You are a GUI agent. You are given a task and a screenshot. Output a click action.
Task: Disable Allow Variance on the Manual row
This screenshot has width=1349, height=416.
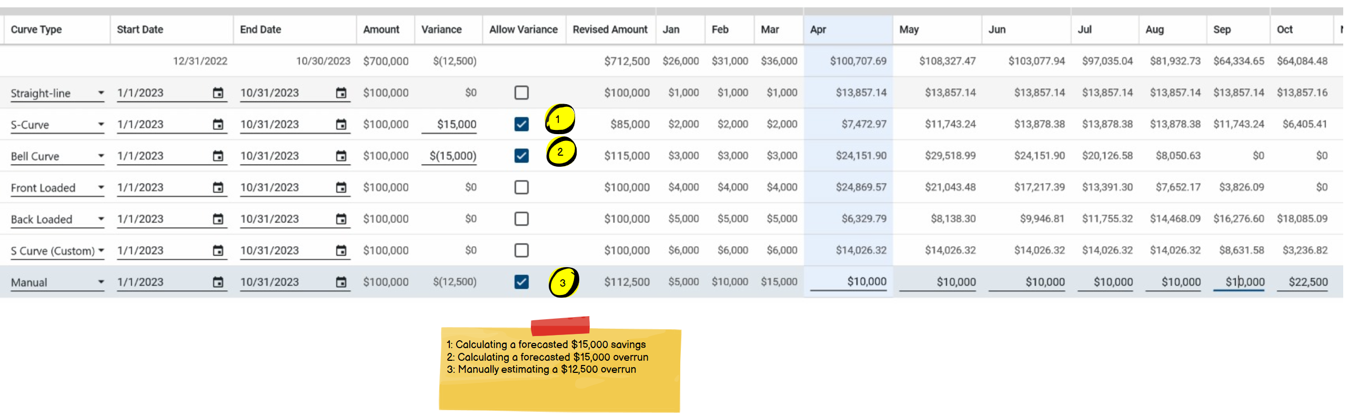pyautogui.click(x=521, y=282)
